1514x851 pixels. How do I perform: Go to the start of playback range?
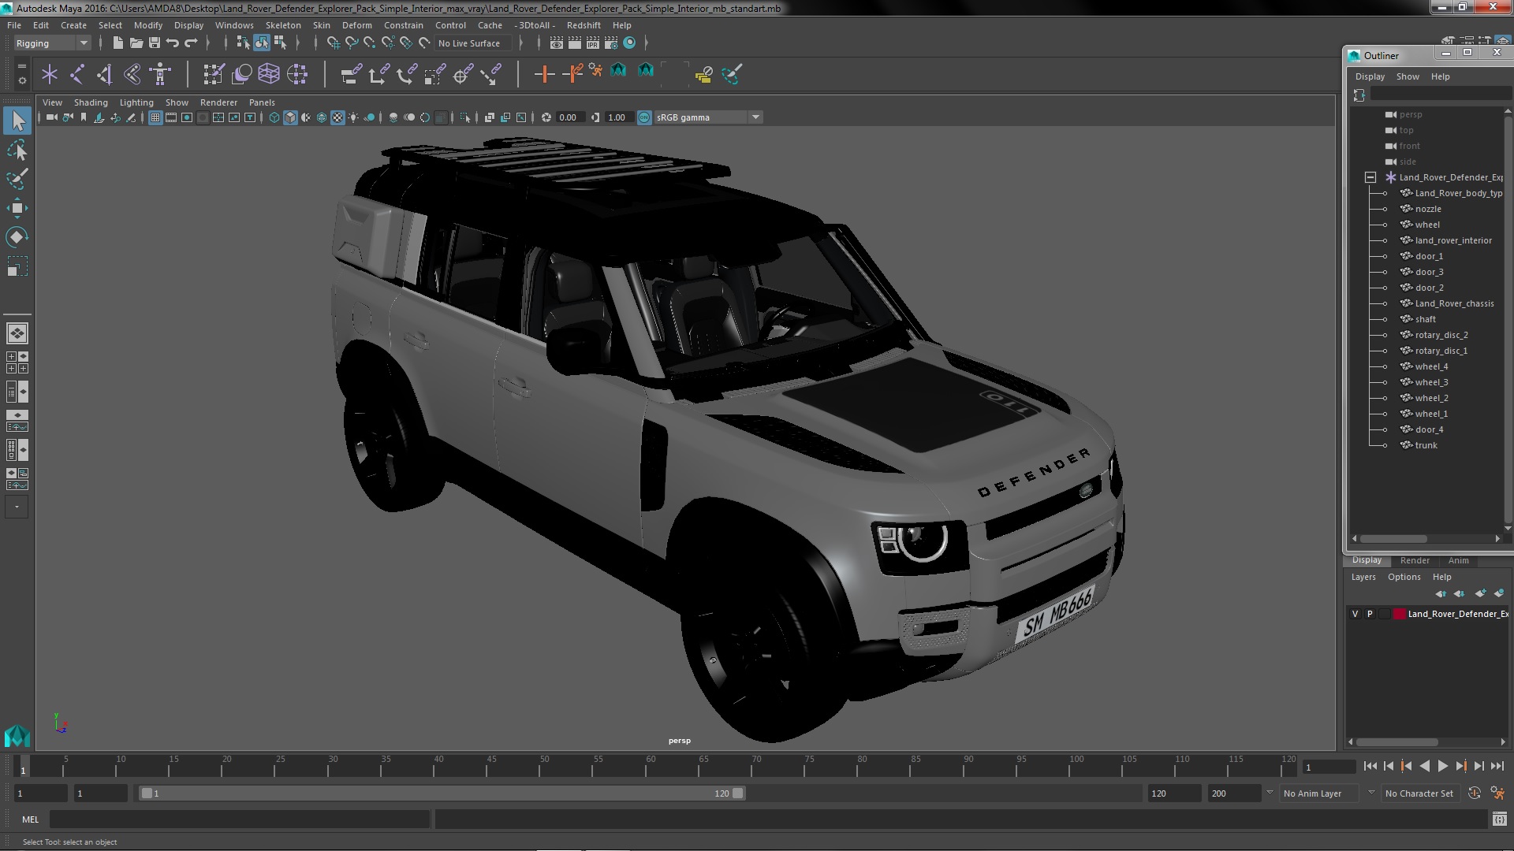coord(1370,766)
